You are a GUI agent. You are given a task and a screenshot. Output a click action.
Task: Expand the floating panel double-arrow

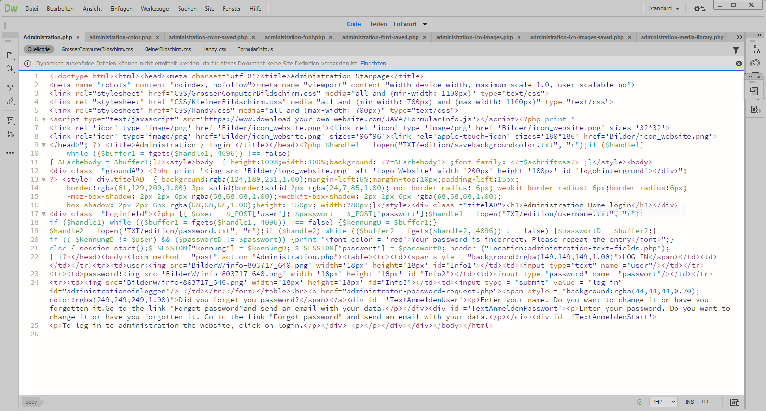coord(751,77)
